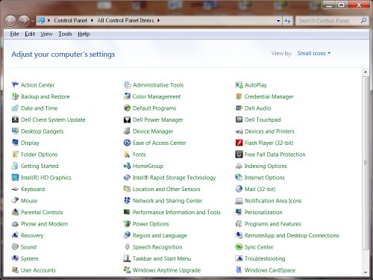Viewport: 373px width, 280px height.
Task: Open the View menu
Action: pos(46,34)
